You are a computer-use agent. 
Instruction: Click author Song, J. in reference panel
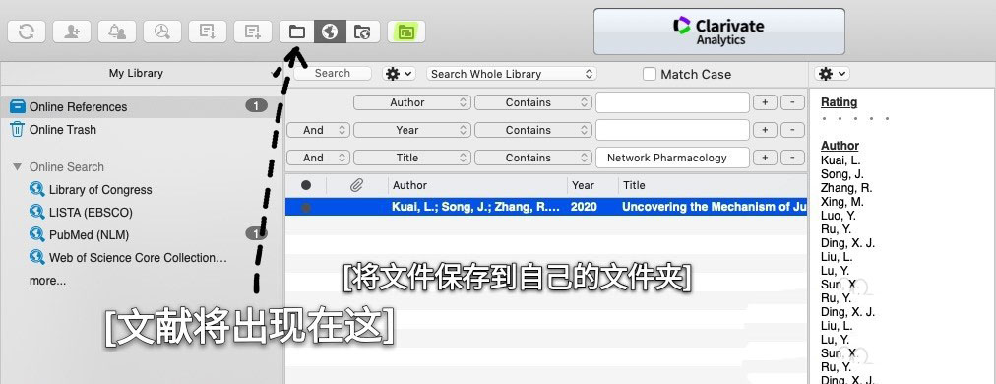[842, 174]
